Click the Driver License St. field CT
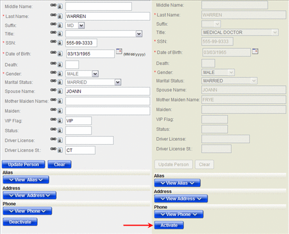The width and height of the screenshot is (289, 234). [80, 150]
